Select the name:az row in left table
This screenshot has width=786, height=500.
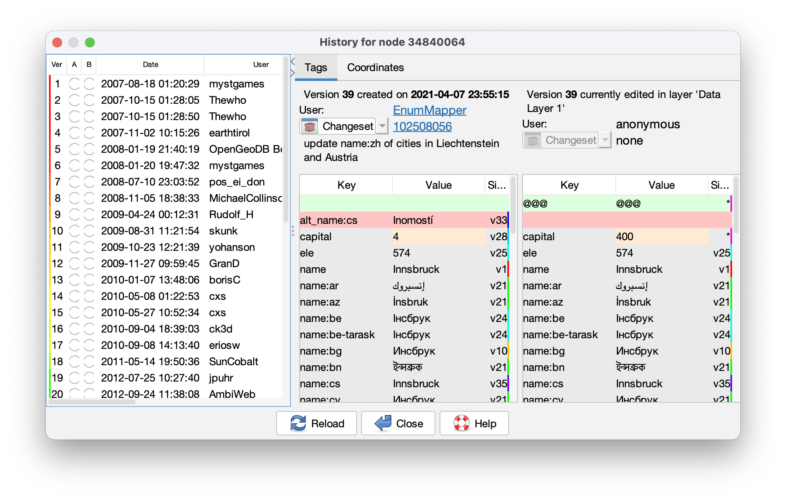tap(404, 302)
